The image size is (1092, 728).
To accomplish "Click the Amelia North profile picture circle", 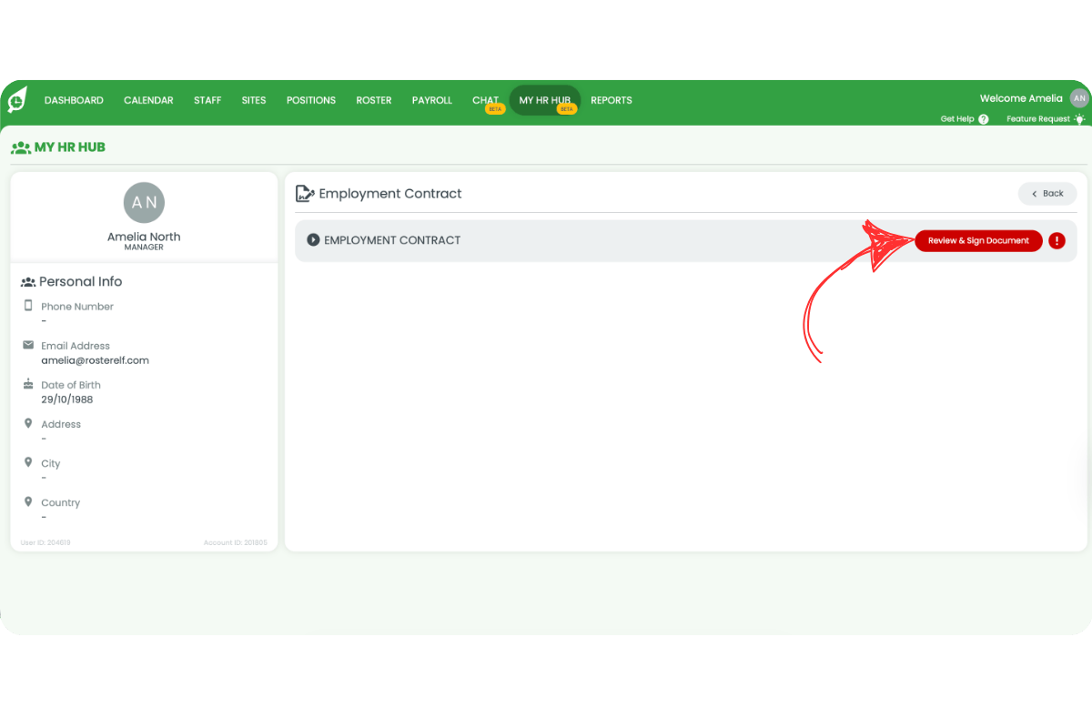I will point(143,202).
